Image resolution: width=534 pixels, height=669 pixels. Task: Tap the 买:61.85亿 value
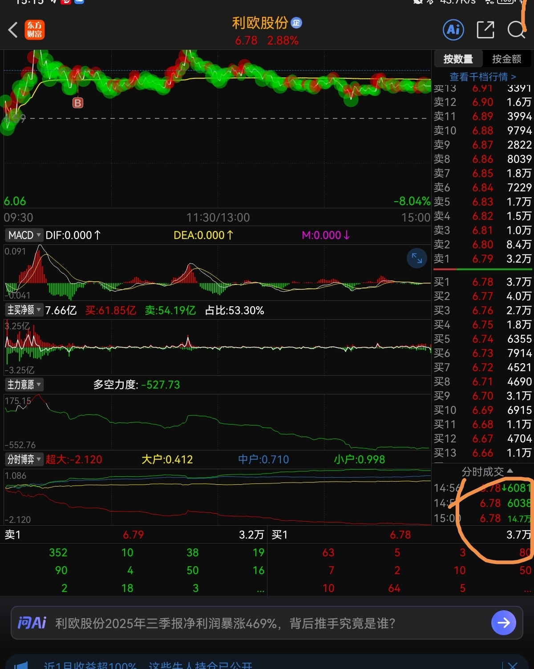pyautogui.click(x=111, y=310)
